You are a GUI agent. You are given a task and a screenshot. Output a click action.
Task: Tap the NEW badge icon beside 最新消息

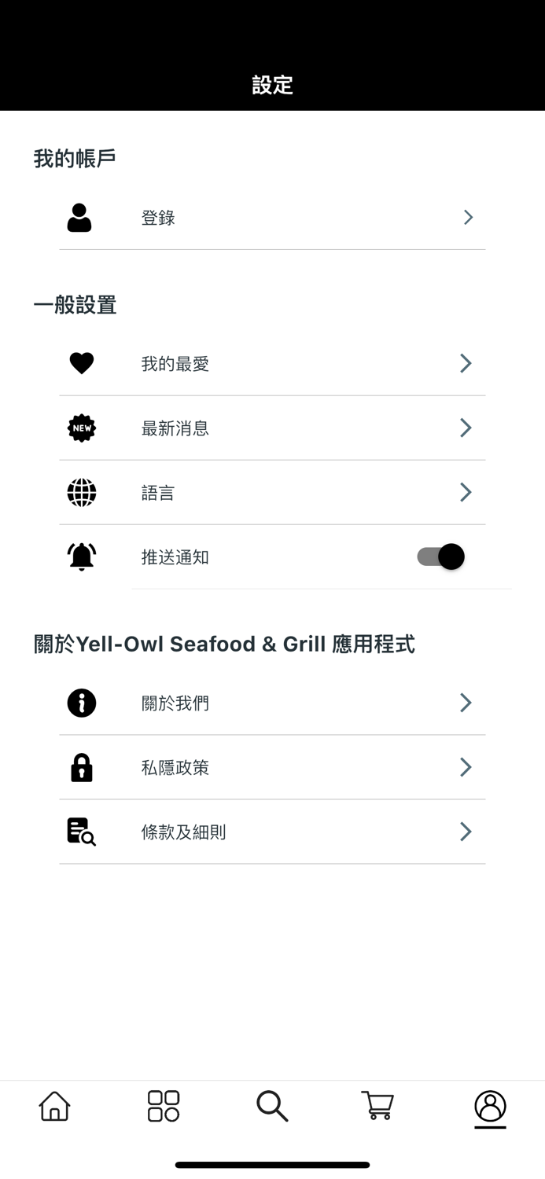(82, 428)
